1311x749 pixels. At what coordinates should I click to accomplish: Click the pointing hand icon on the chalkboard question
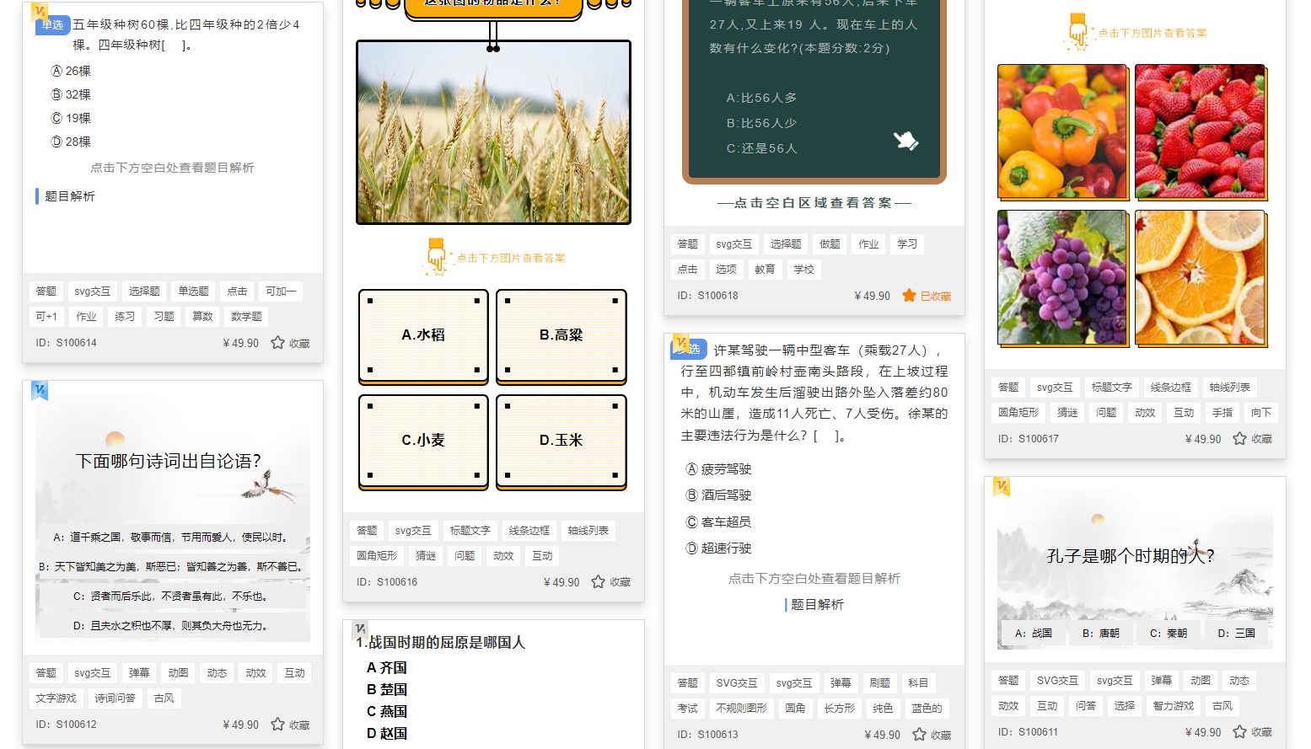coord(906,142)
